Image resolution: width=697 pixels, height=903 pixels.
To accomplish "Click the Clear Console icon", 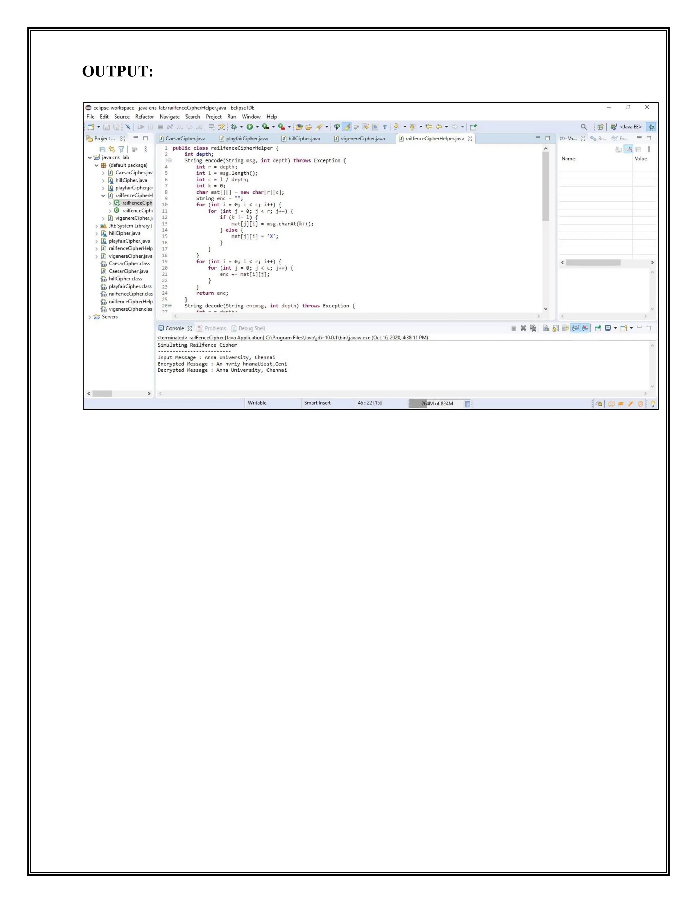I will click(546, 328).
